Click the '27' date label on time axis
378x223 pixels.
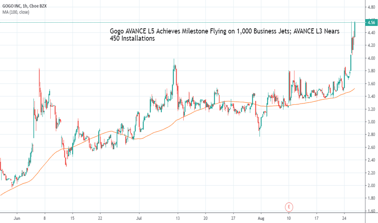(x=233, y=219)
